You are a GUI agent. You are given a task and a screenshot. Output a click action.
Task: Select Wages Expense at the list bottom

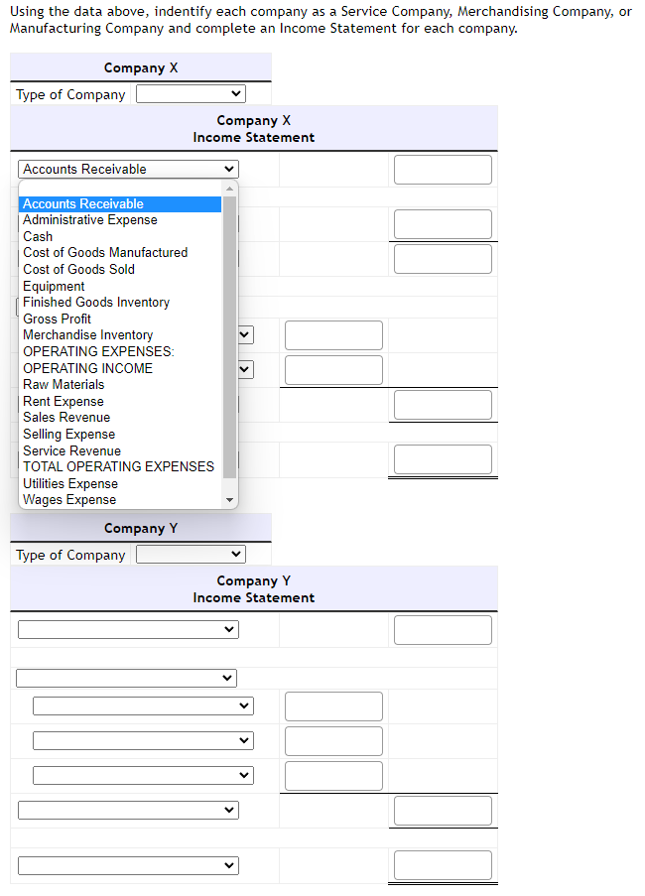(x=68, y=499)
